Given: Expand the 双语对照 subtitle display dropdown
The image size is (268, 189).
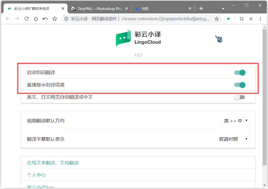Looking at the screenshot, I should 233,139.
